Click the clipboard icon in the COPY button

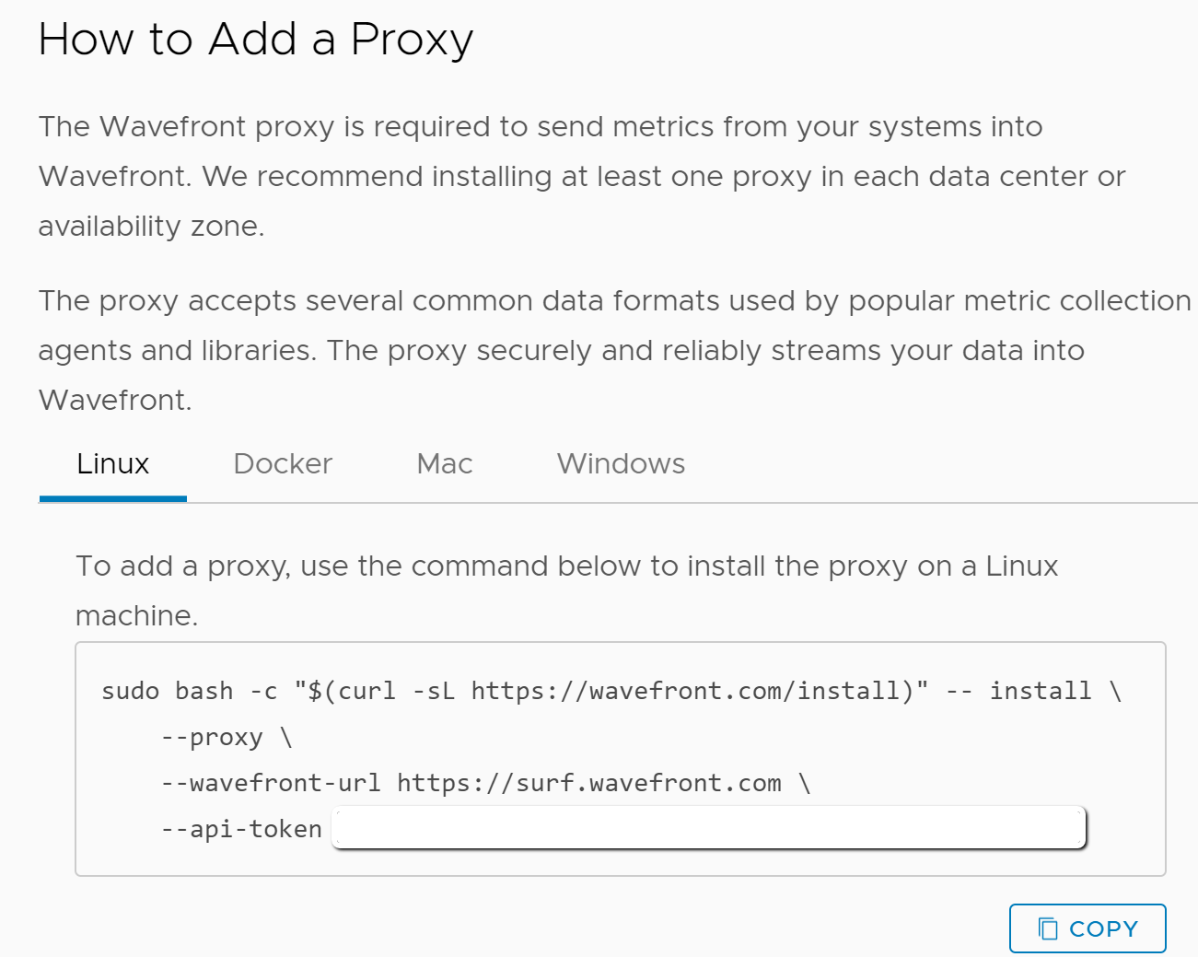pos(1048,928)
